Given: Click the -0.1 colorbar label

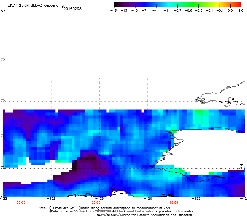Looking at the screenshot, I should pyautogui.click(x=220, y=11).
